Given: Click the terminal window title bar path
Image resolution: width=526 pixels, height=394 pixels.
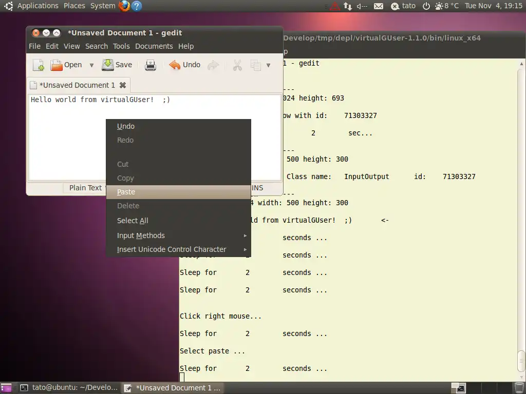Looking at the screenshot, I should (x=382, y=38).
